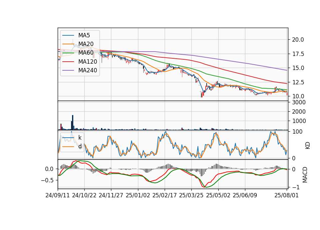Click the 24/10/22 date tick label
Image resolution: width=320 pixels, height=230 pixels.
pyautogui.click(x=84, y=196)
